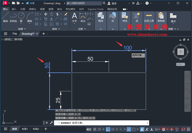Toggle isometric drafting in status bar
Viewport: 192px width, 133px height.
(121, 129)
